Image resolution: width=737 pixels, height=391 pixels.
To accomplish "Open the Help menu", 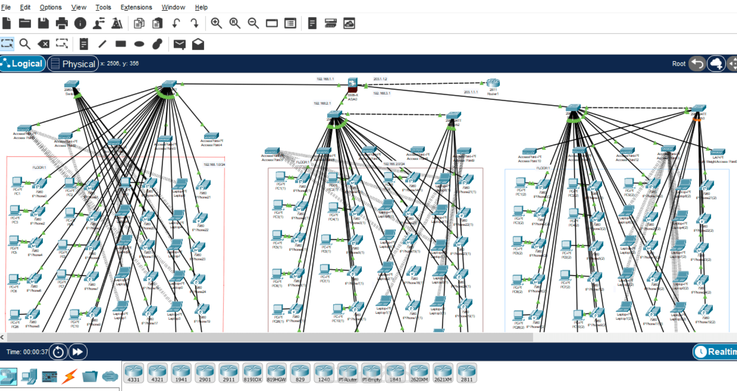I will [x=201, y=7].
